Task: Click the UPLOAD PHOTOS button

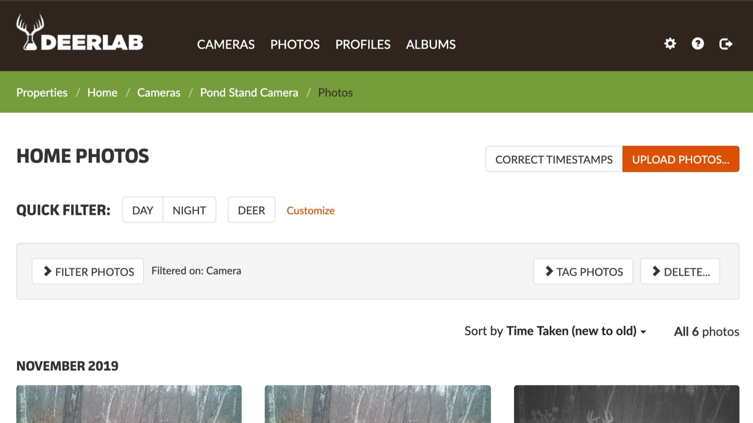Action: point(681,159)
